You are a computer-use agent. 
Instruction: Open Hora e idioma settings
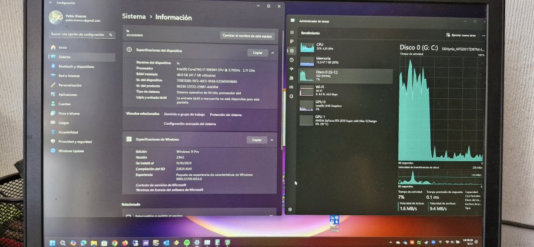pos(82,114)
